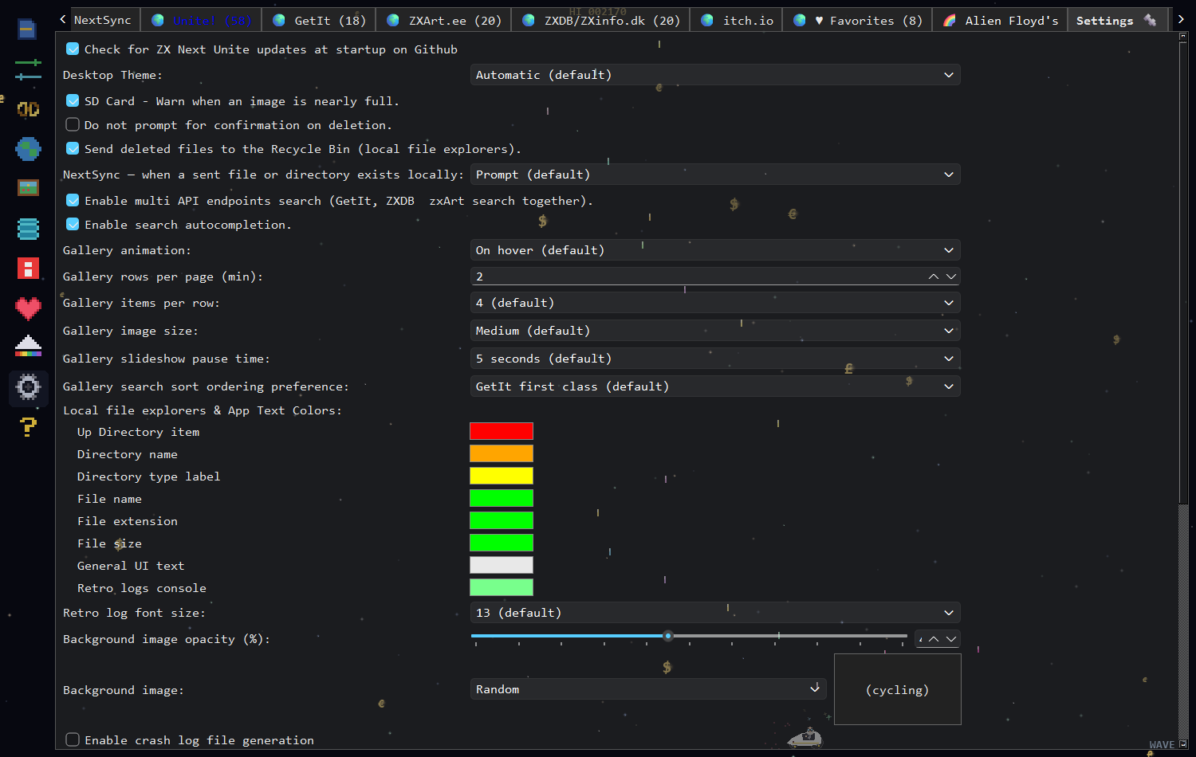This screenshot has width=1196, height=757.
Task: Click the Up Directory item red color swatch
Action: [502, 431]
